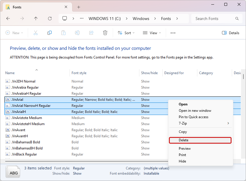
Task: Open the Sort dropdown menu
Action: coord(126,33)
